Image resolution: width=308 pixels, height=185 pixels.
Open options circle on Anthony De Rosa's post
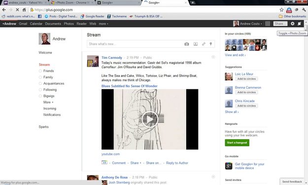(213, 177)
